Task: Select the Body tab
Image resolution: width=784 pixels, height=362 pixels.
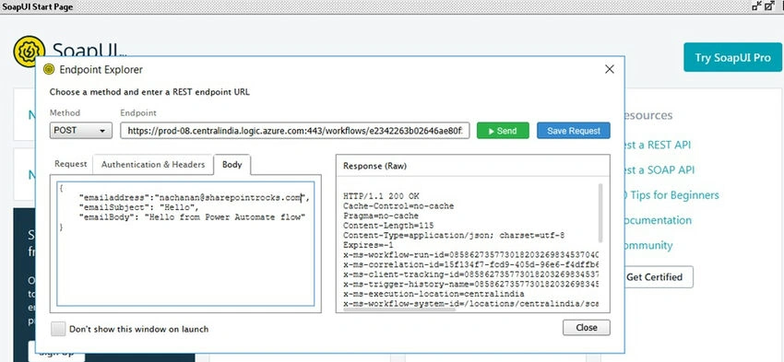Action: tap(232, 164)
